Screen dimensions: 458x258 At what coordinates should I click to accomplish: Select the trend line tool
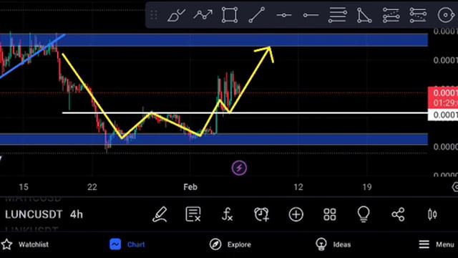point(256,15)
